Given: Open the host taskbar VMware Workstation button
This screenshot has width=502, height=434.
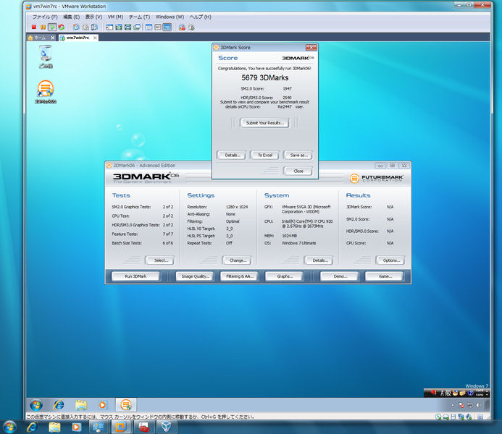Looking at the screenshot, I should click(120, 427).
